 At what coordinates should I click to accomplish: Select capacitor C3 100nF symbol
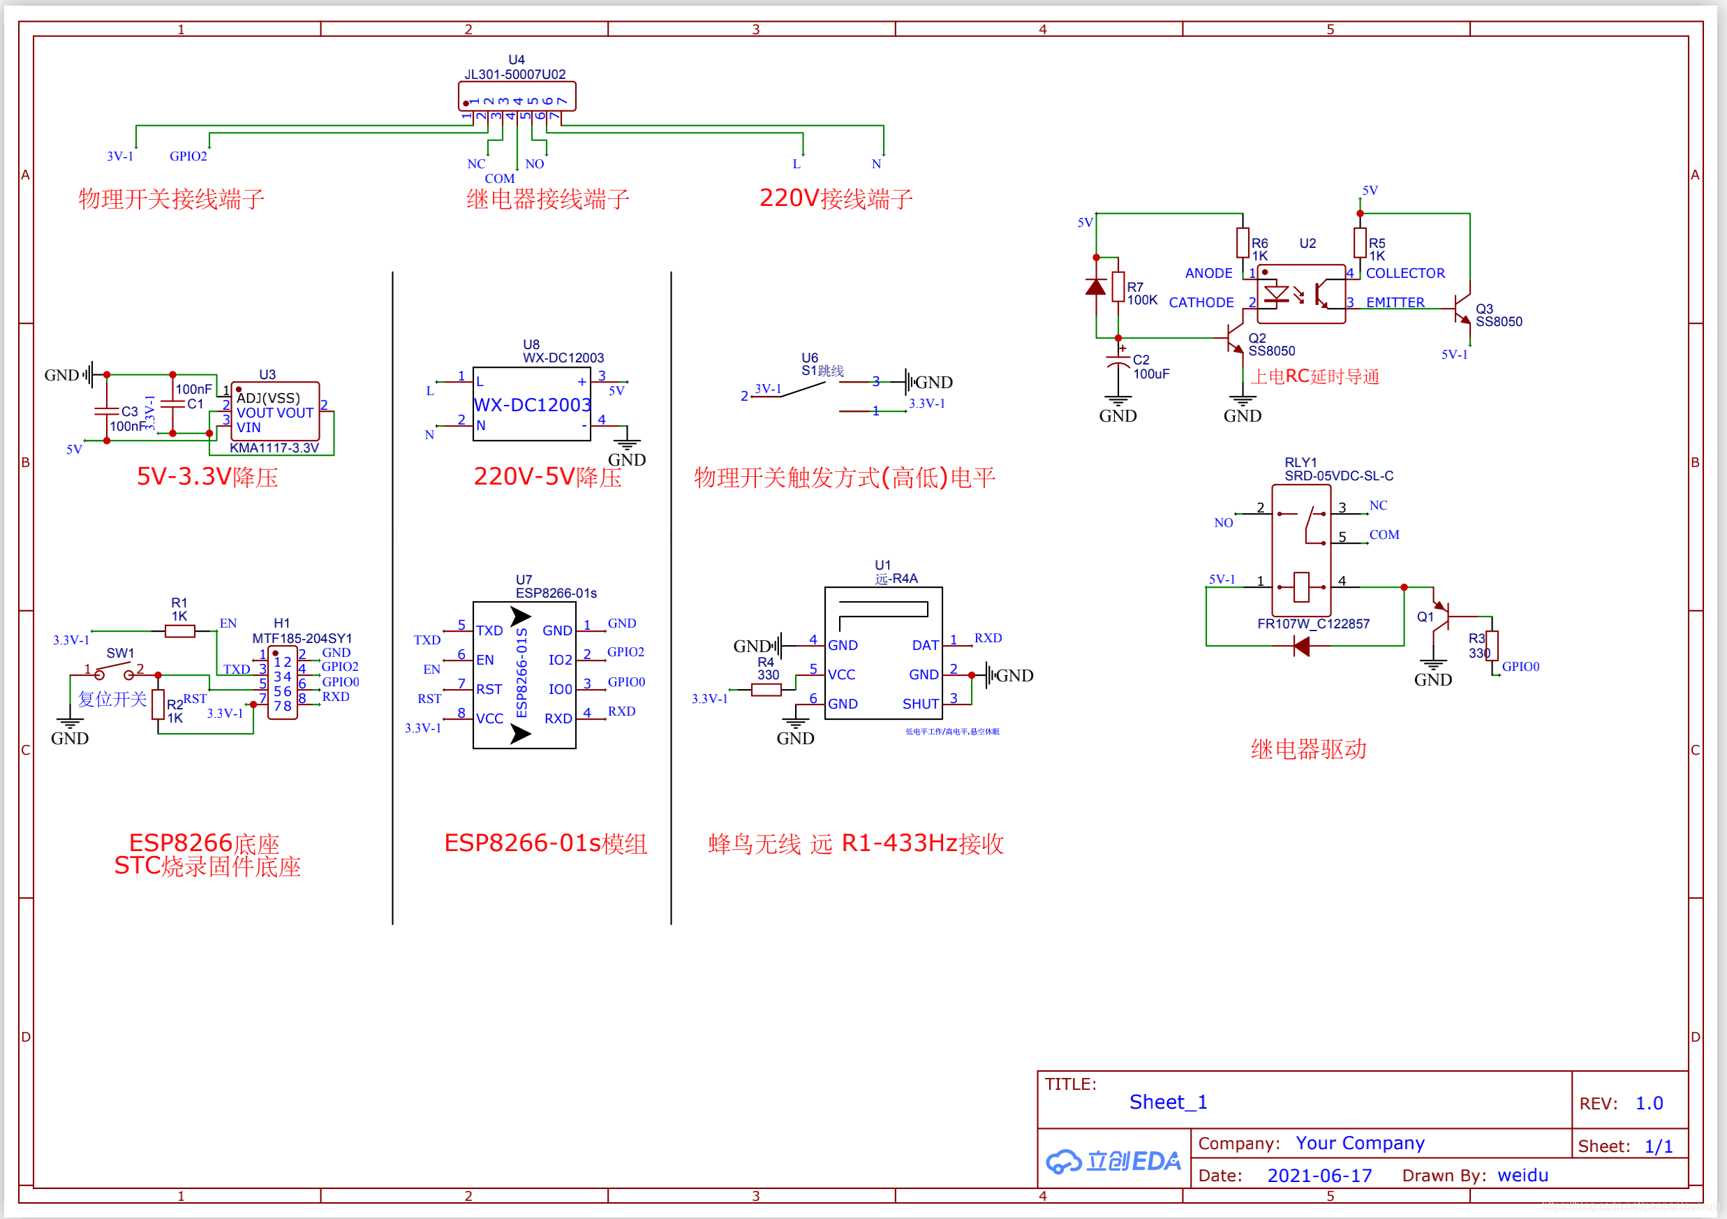[x=107, y=412]
